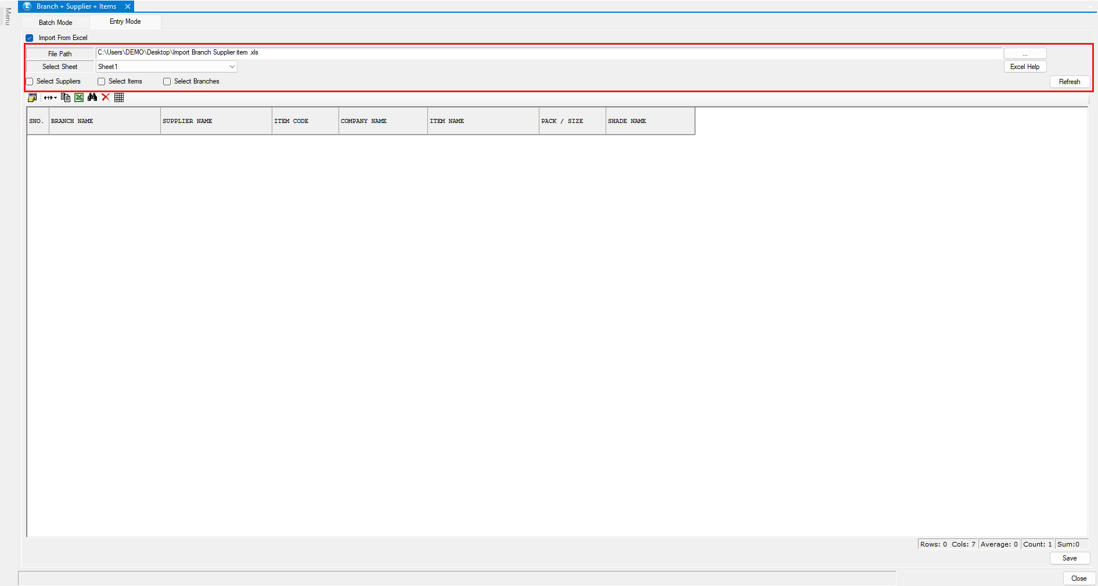
Task: Click the Save button
Action: pos(1070,558)
